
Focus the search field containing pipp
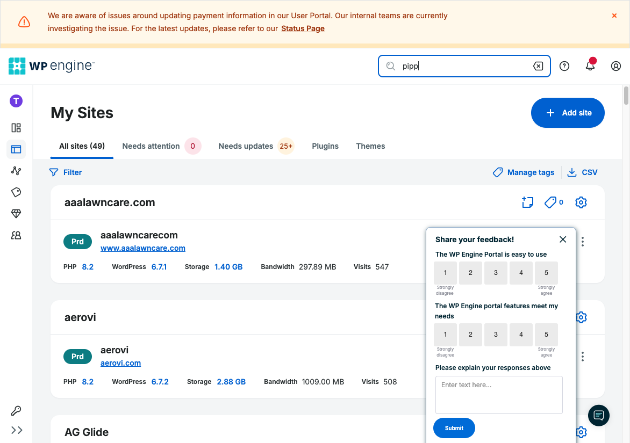coord(464,66)
